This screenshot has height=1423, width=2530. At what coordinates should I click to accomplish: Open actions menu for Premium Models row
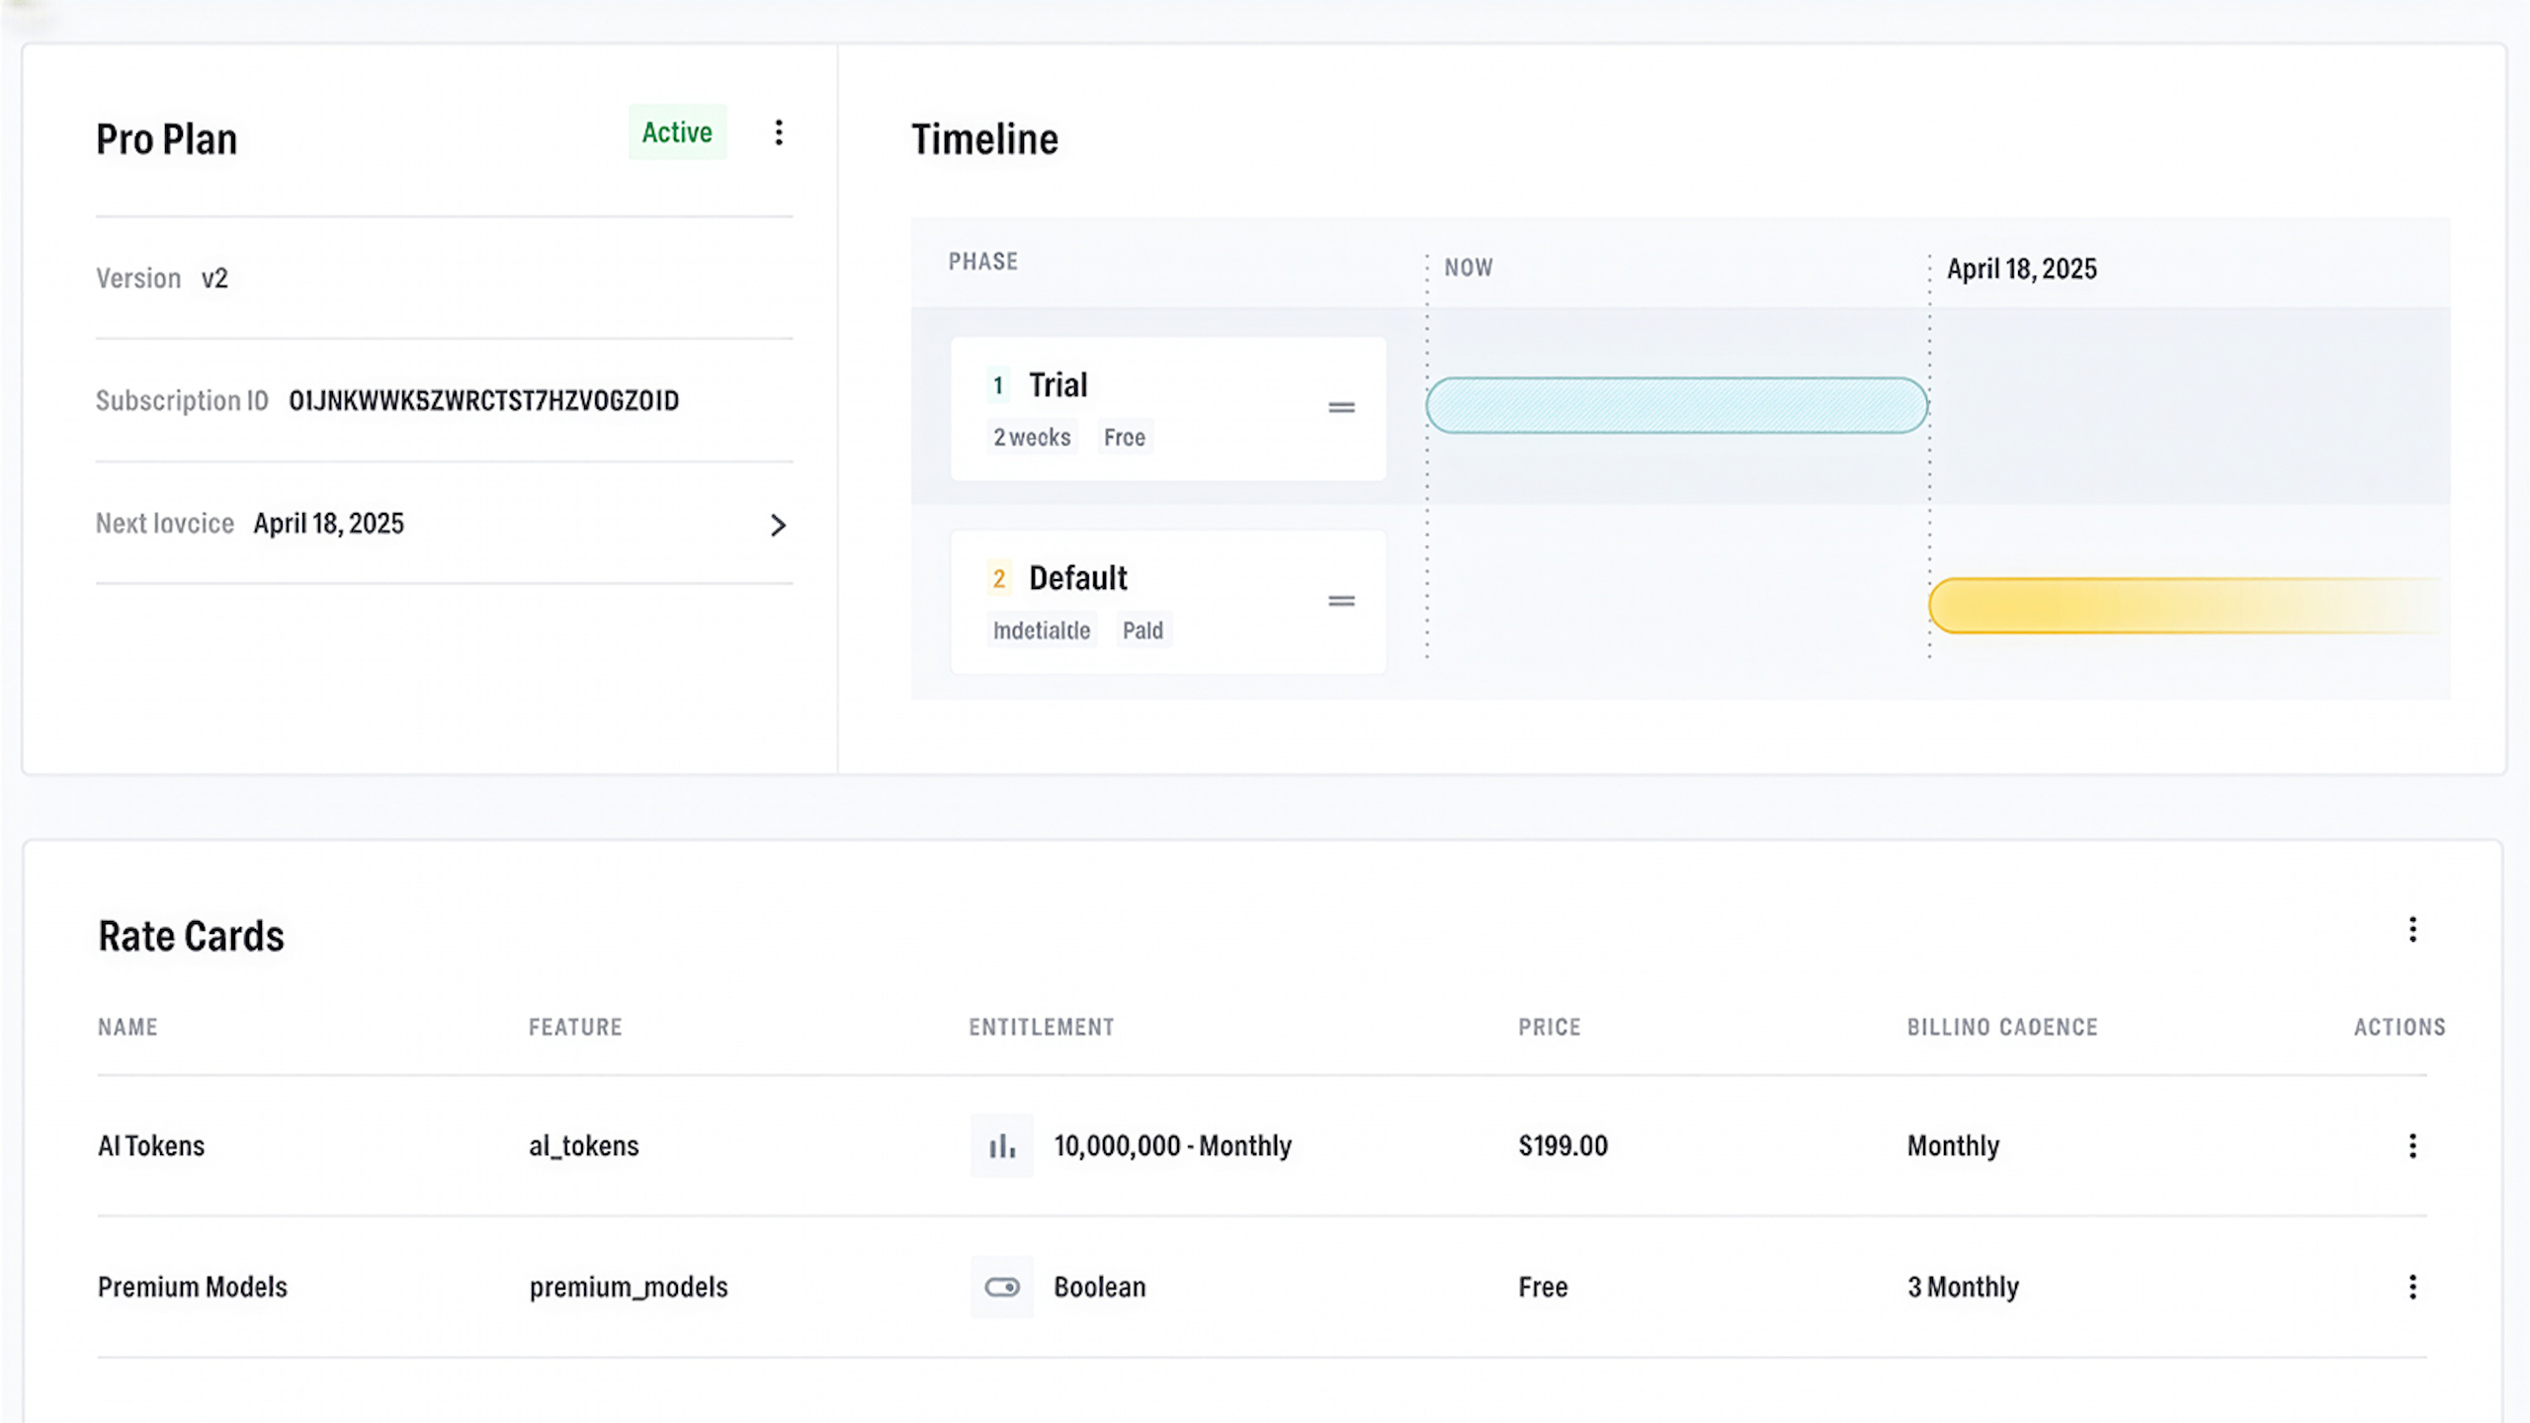coord(2412,1287)
